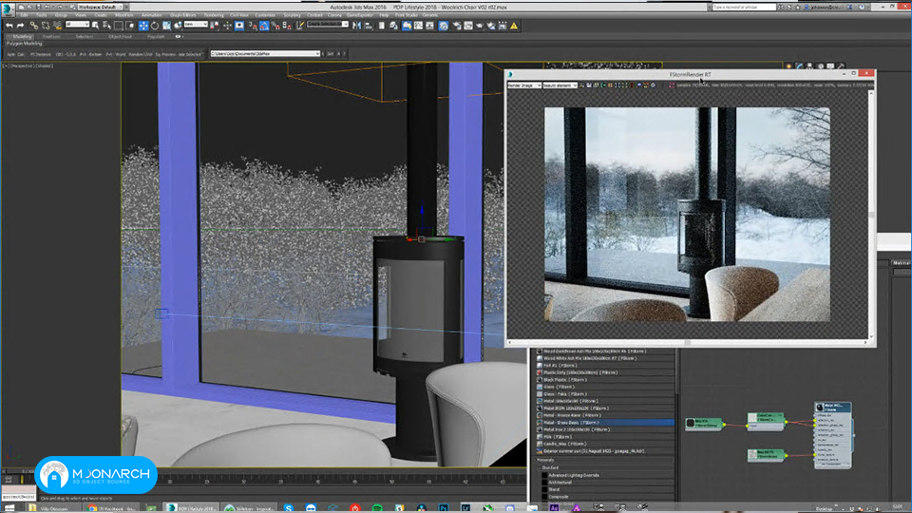
Task: Open the Help menu
Action: pyautogui.click(x=384, y=15)
